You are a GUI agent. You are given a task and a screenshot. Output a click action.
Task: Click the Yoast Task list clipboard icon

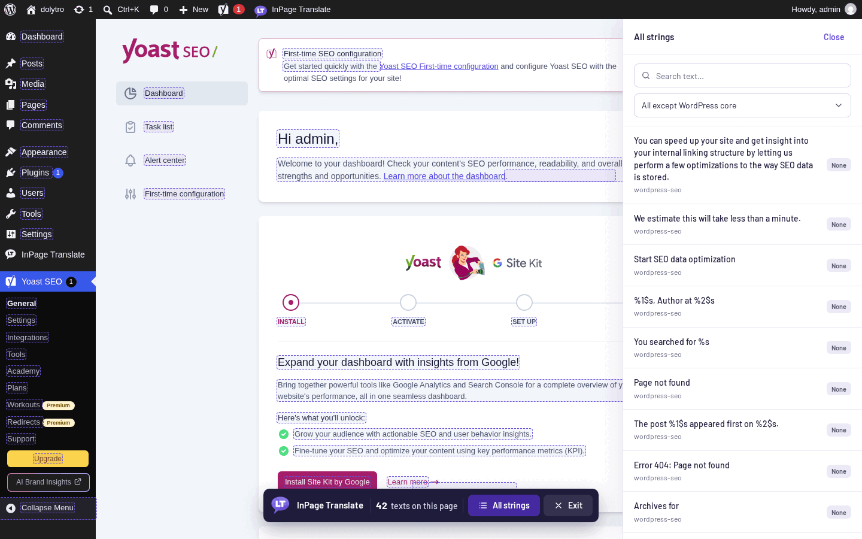click(130, 127)
